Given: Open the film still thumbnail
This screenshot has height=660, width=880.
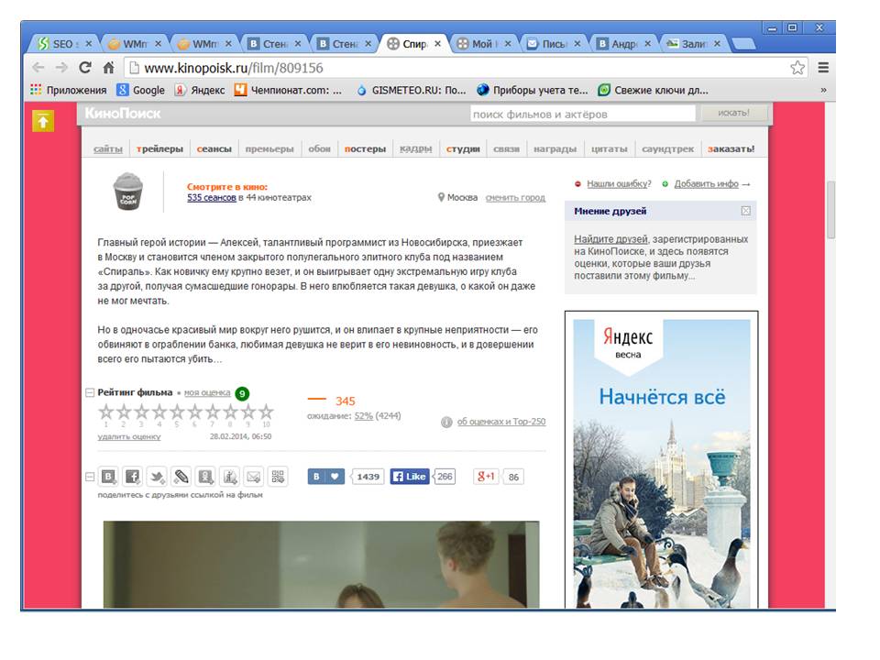Looking at the screenshot, I should click(321, 565).
